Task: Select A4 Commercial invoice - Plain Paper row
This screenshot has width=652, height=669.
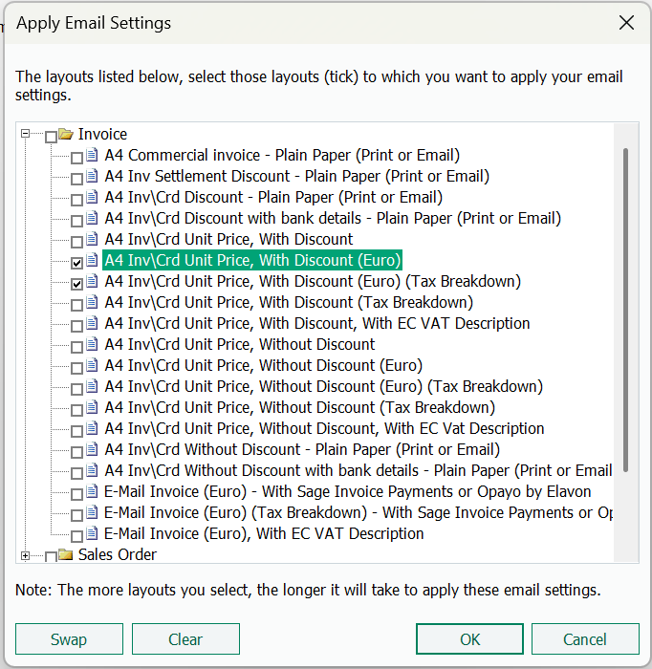Action: coord(282,155)
